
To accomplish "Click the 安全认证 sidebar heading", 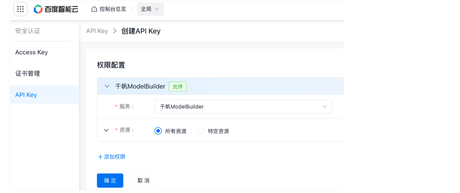I will (x=28, y=31).
